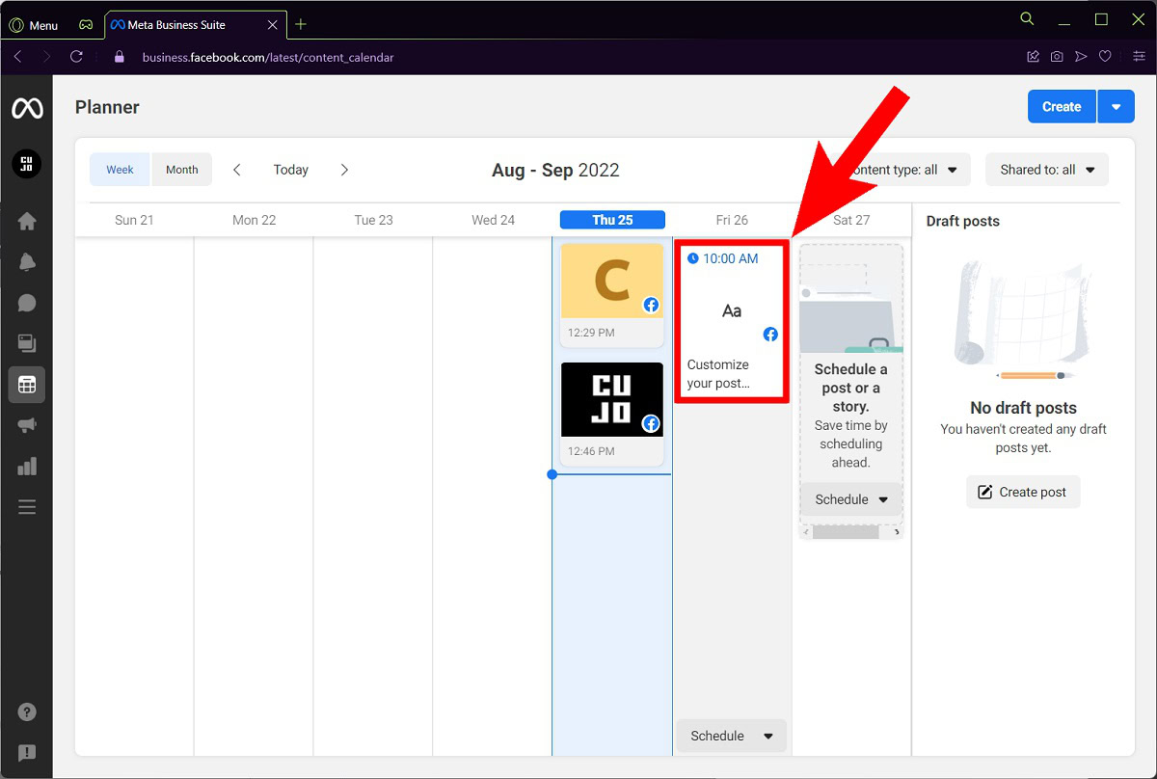Open Notifications bell in sidebar
The image size is (1157, 779).
pos(27,262)
